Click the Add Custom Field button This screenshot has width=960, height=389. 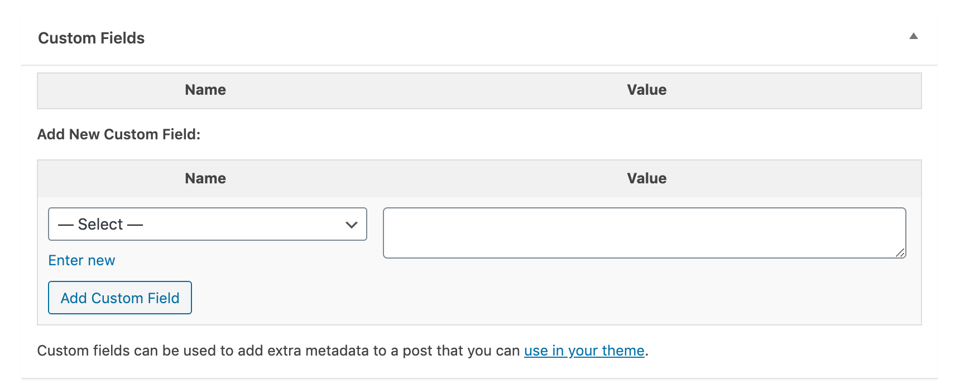(119, 298)
